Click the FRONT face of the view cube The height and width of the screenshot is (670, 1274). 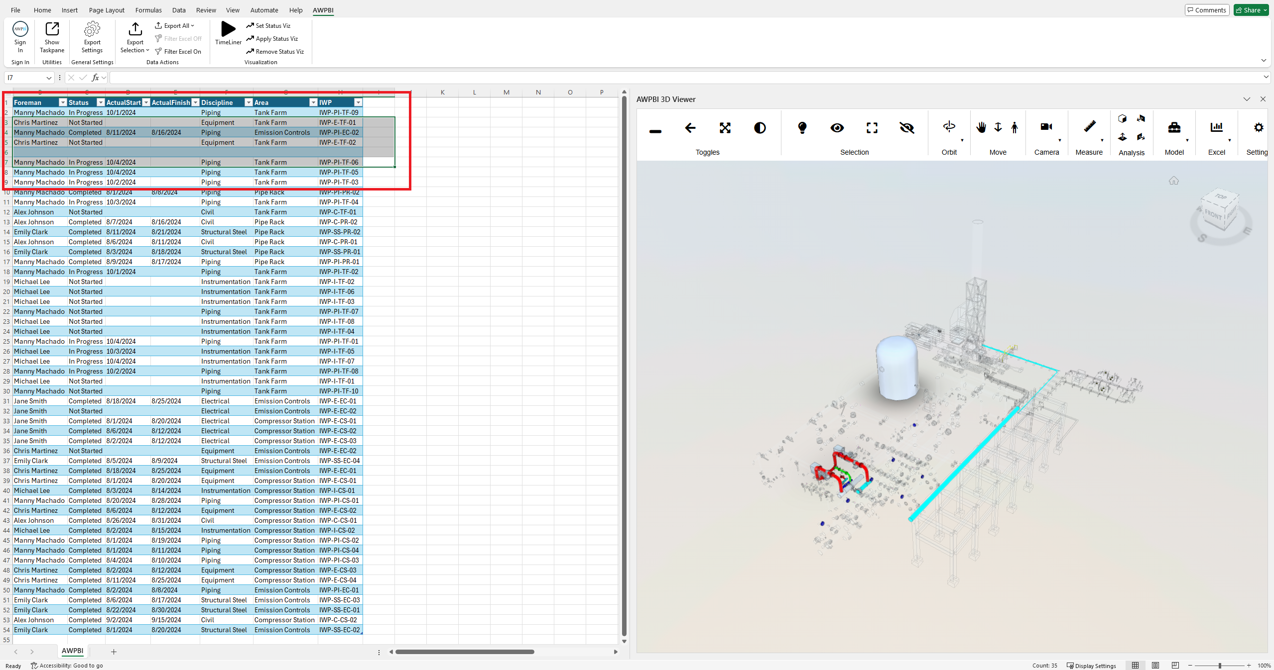(1213, 215)
